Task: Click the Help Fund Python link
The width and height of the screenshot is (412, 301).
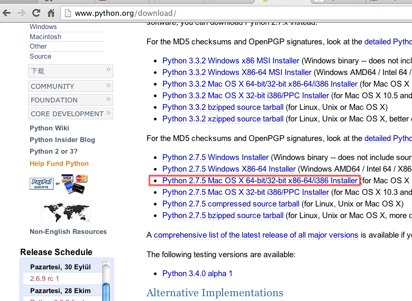Action: tap(59, 164)
